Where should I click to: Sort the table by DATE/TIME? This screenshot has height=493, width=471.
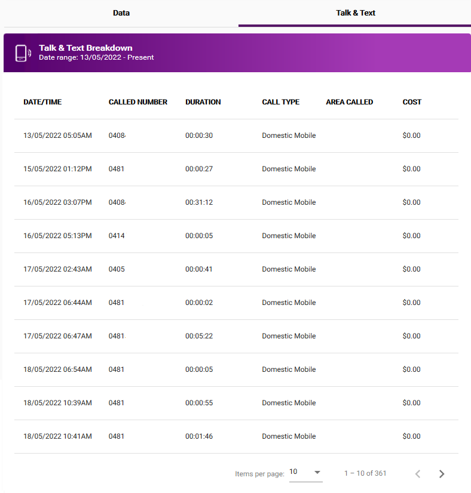[42, 102]
